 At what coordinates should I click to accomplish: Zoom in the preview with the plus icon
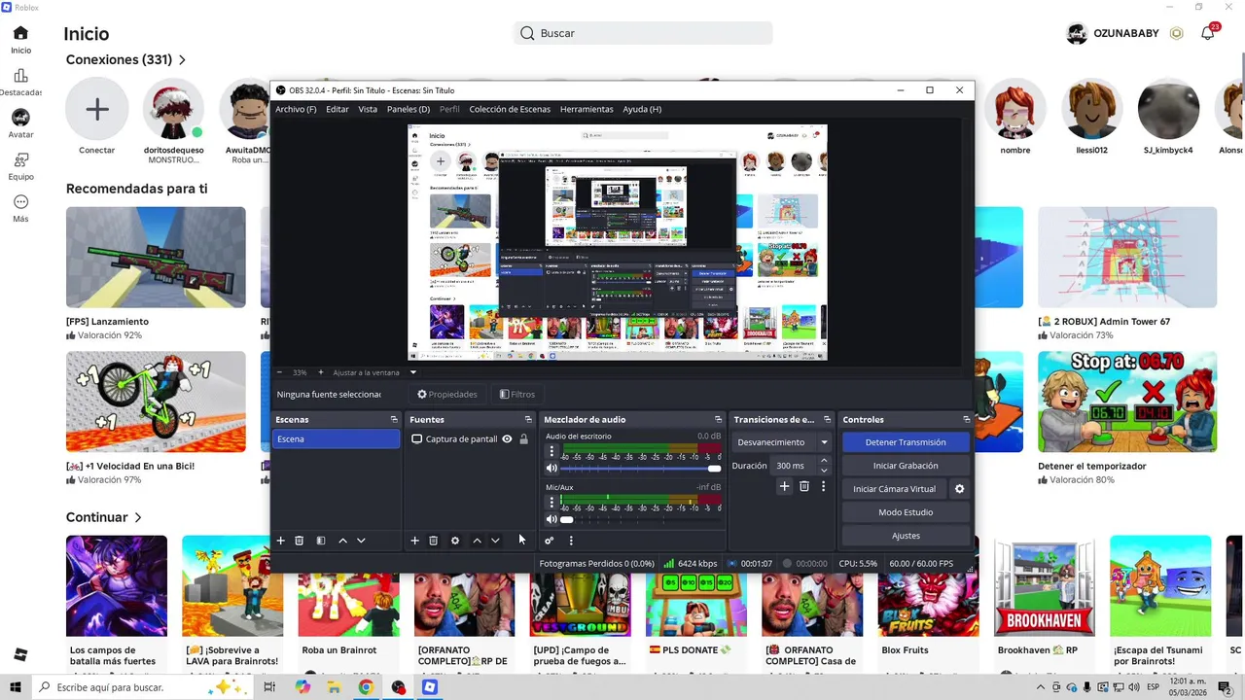pyautogui.click(x=321, y=372)
